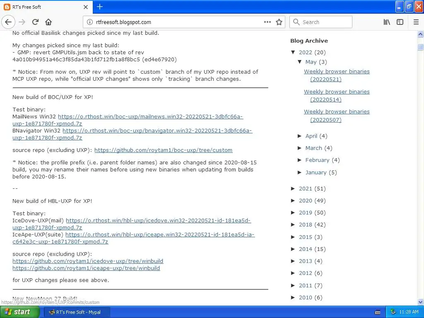Expand the April archive month
This screenshot has width=424, height=318.
[x=300, y=136]
